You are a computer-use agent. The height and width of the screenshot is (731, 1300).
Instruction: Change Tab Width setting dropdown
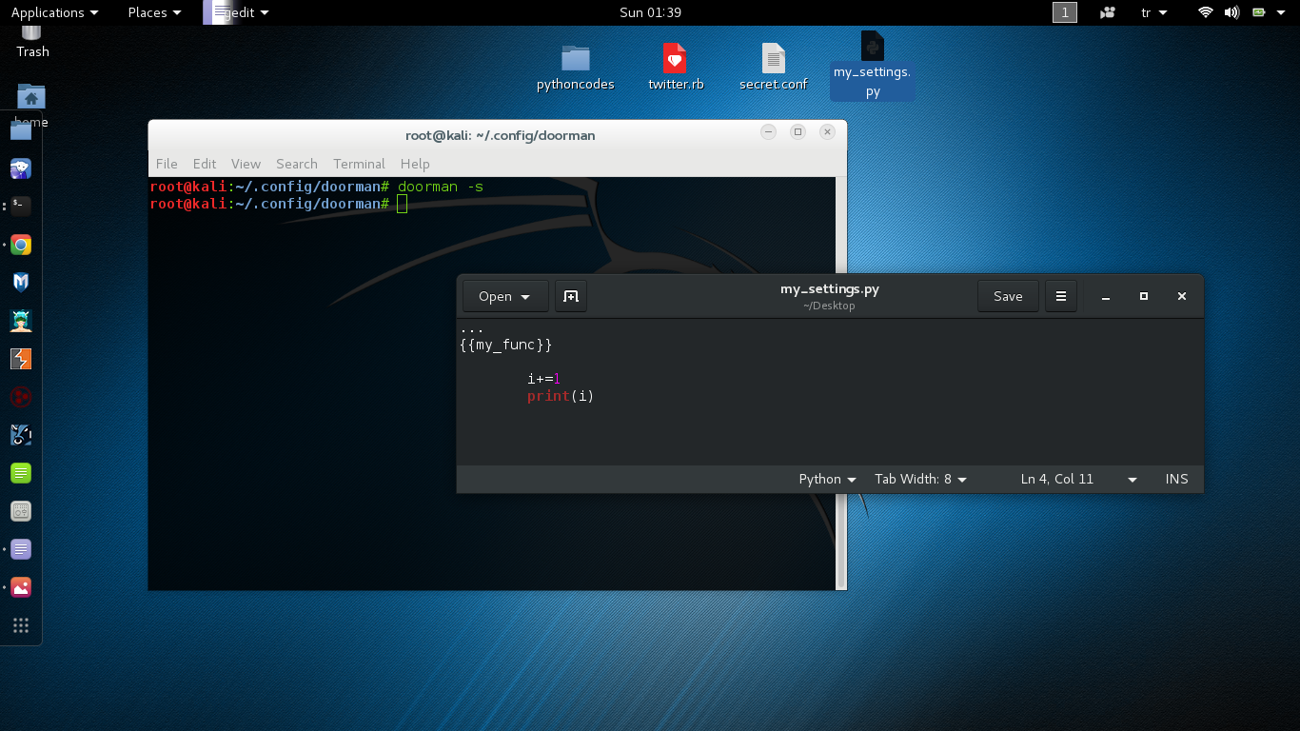pyautogui.click(x=920, y=479)
